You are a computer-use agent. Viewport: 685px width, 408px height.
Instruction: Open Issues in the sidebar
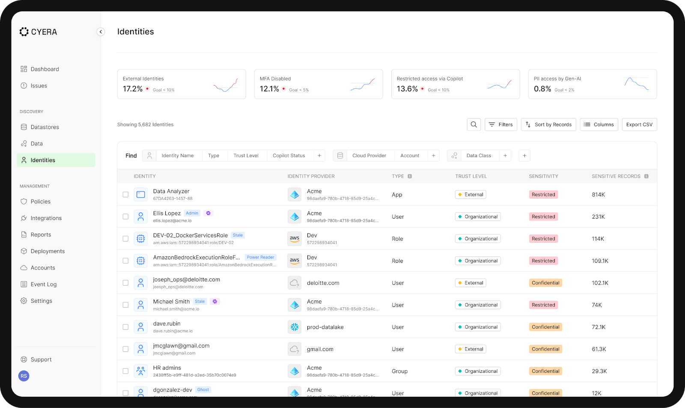point(39,86)
